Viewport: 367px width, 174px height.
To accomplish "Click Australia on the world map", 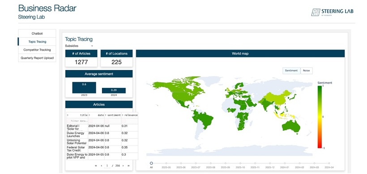I will coord(291,127).
